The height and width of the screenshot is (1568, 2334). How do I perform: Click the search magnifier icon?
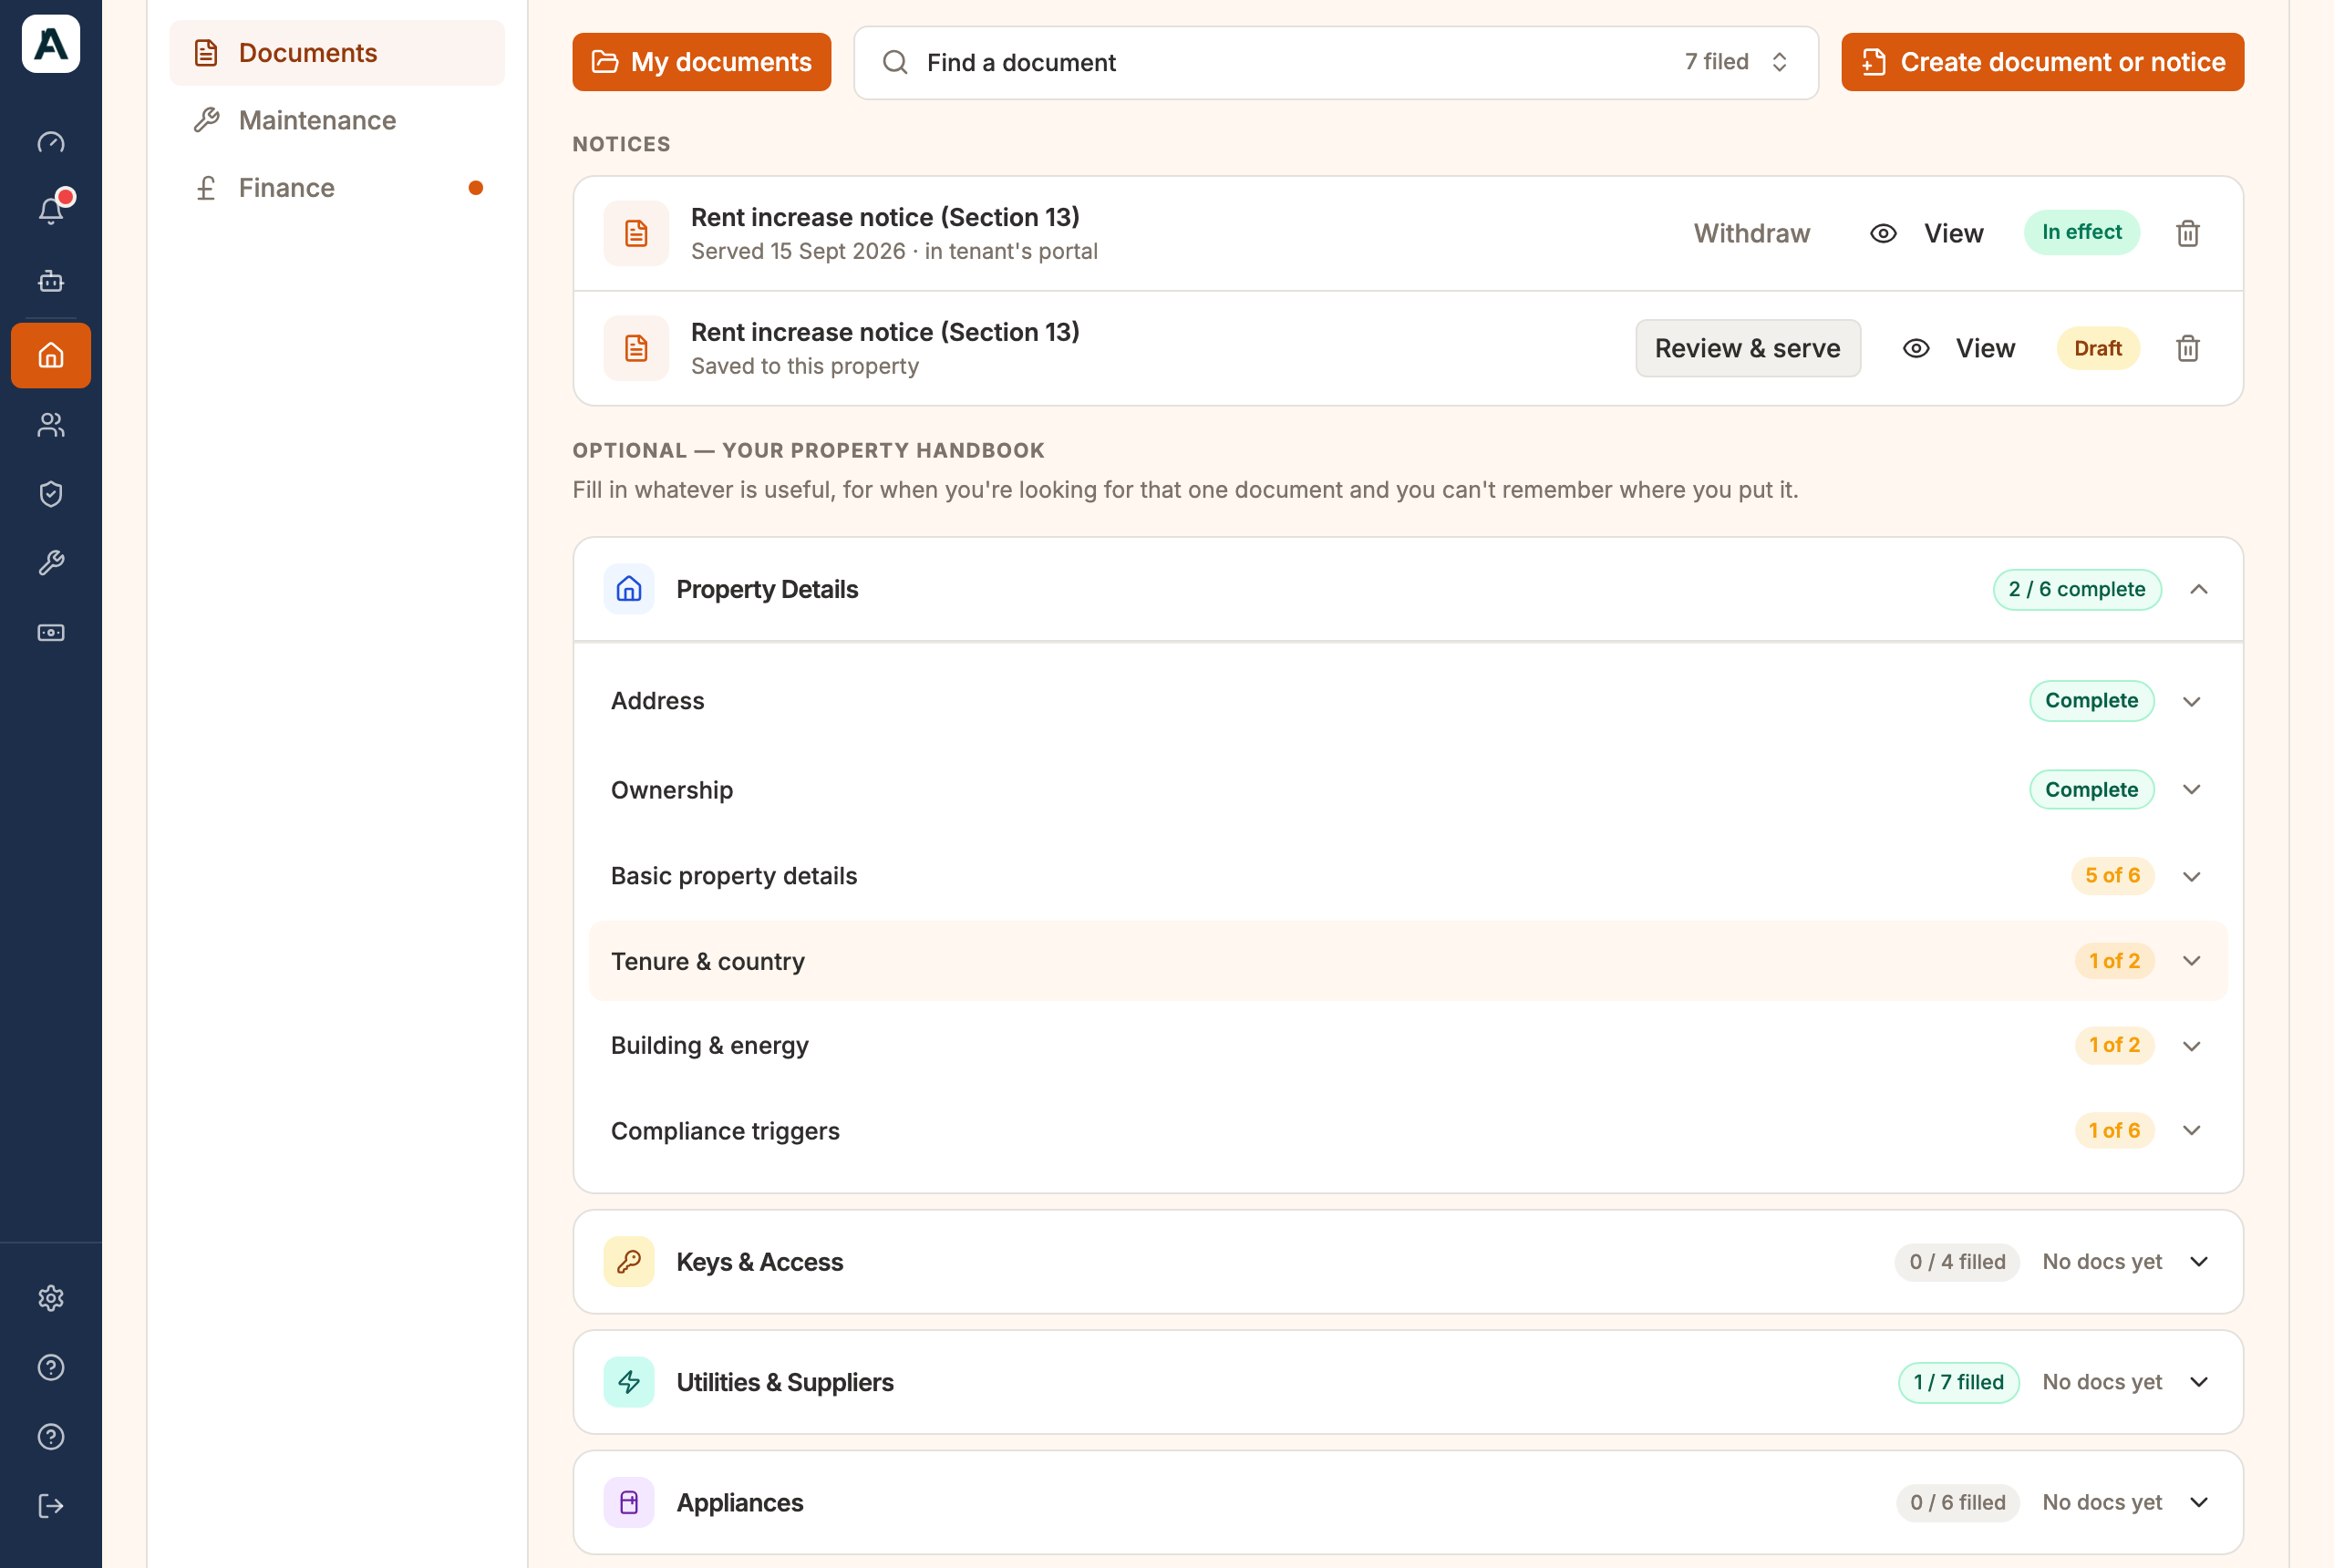895,62
